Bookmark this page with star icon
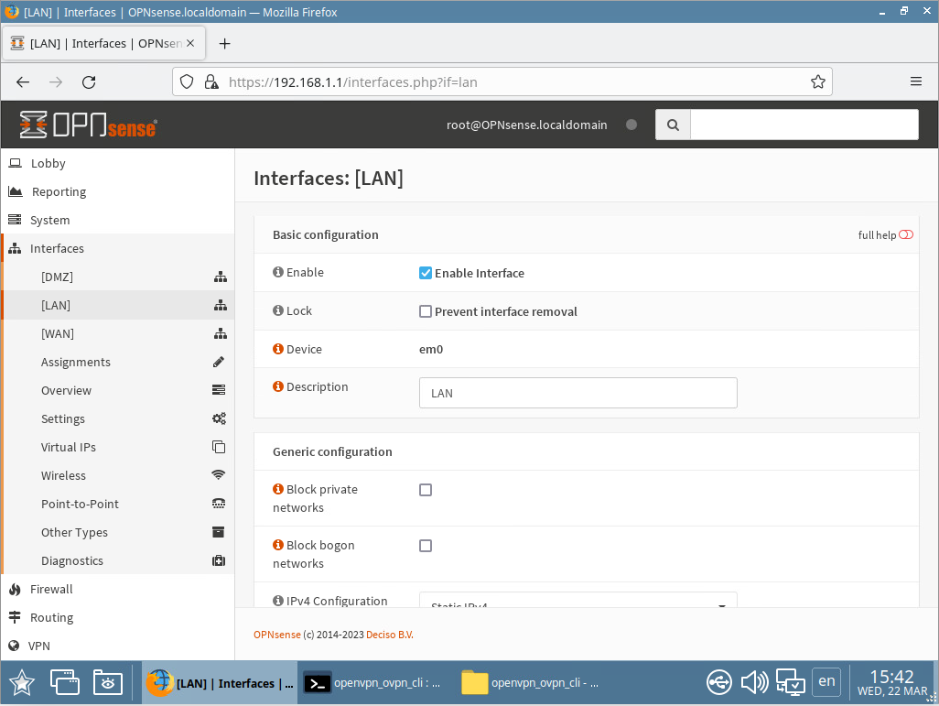939x706 pixels. click(817, 81)
